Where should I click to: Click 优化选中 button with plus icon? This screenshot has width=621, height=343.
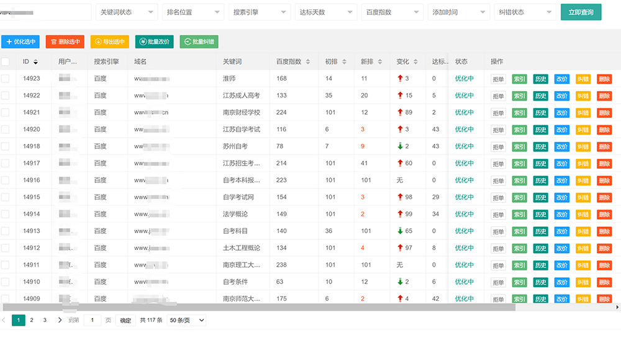pyautogui.click(x=20, y=42)
